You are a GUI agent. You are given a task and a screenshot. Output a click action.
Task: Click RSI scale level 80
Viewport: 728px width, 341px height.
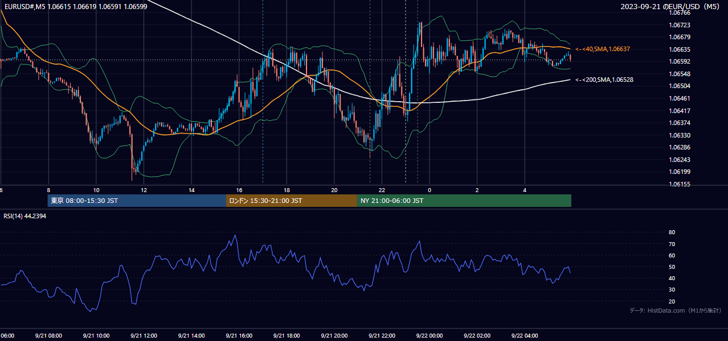pyautogui.click(x=672, y=232)
